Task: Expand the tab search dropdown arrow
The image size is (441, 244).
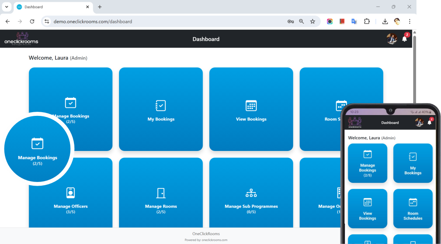Action: click(7, 7)
